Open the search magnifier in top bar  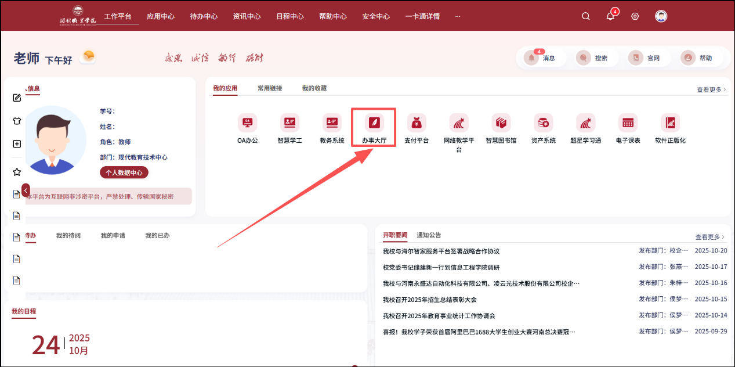pos(586,16)
